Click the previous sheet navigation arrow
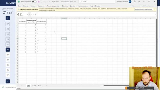 (19, 85)
